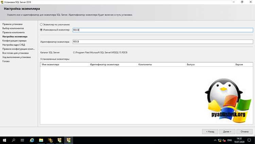255x144 pixels.
Task: Go back with the Назад button
Action: tap(210, 132)
